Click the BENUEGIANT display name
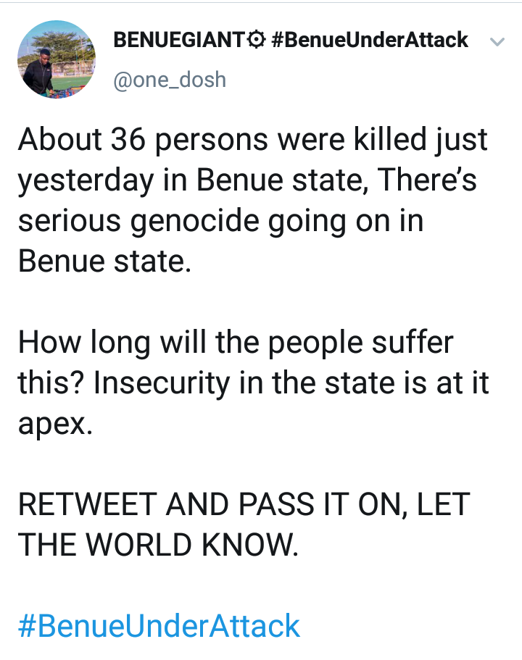The image size is (522, 660). (177, 40)
